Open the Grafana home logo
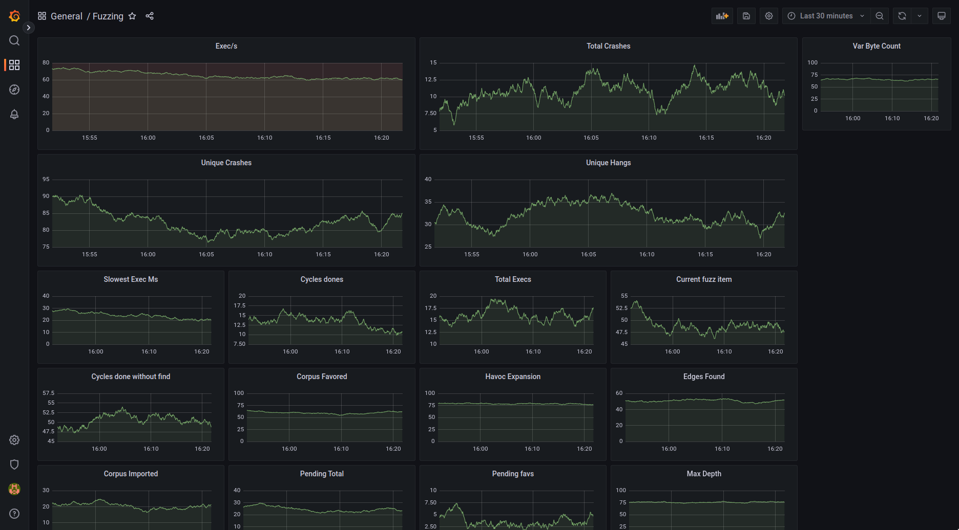Screen dimensions: 959x530 [x=14, y=16]
